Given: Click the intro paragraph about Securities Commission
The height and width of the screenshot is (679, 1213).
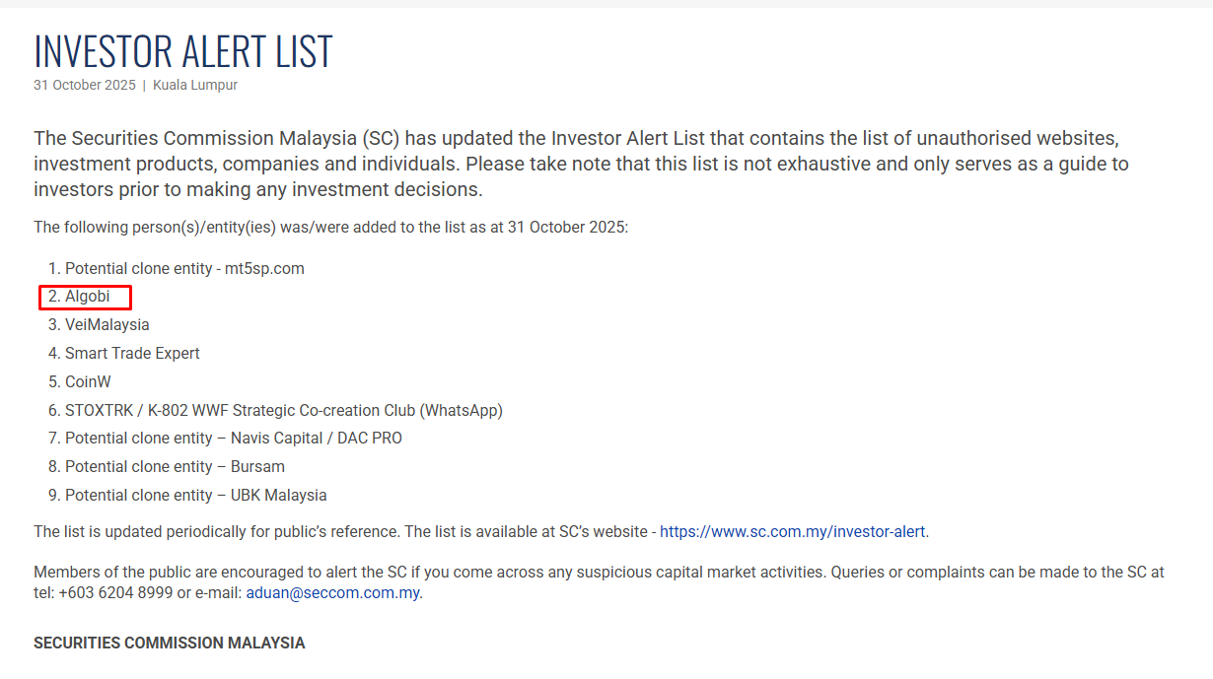Looking at the screenshot, I should (582, 164).
